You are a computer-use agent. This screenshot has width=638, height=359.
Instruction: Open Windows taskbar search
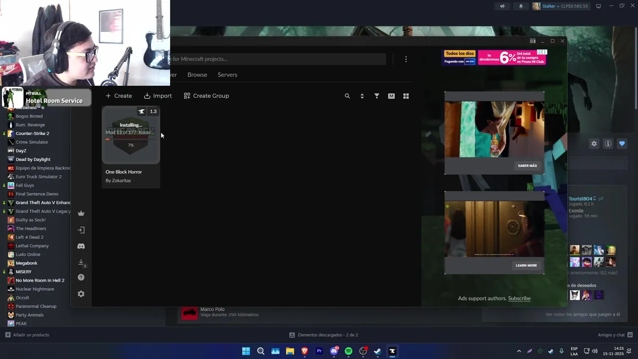(261, 351)
